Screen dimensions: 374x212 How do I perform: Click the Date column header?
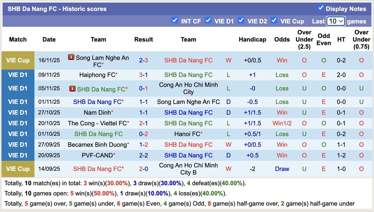(49, 39)
